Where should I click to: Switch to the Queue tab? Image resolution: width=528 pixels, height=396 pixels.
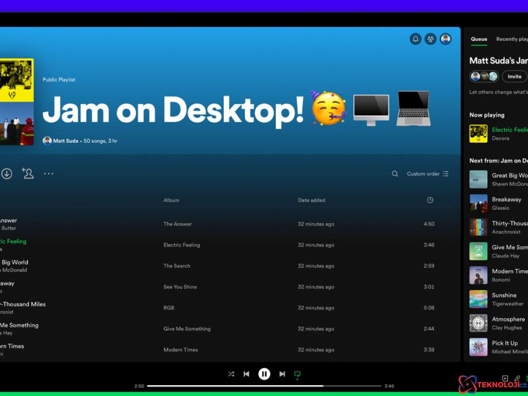(x=479, y=39)
